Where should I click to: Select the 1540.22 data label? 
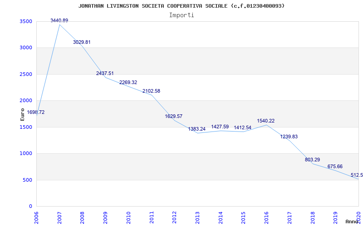coord(266,121)
